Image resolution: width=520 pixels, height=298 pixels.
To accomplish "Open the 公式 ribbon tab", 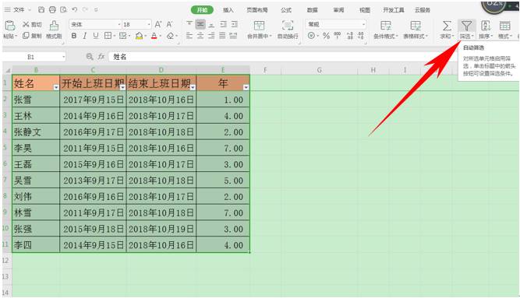I will (x=286, y=10).
